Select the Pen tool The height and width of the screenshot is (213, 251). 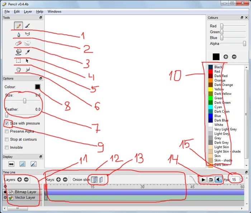[x=19, y=34]
